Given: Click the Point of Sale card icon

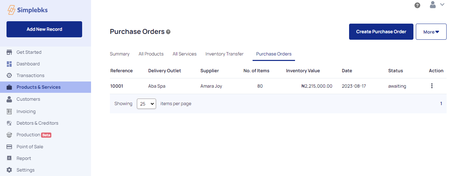Looking at the screenshot, I should point(9,147).
